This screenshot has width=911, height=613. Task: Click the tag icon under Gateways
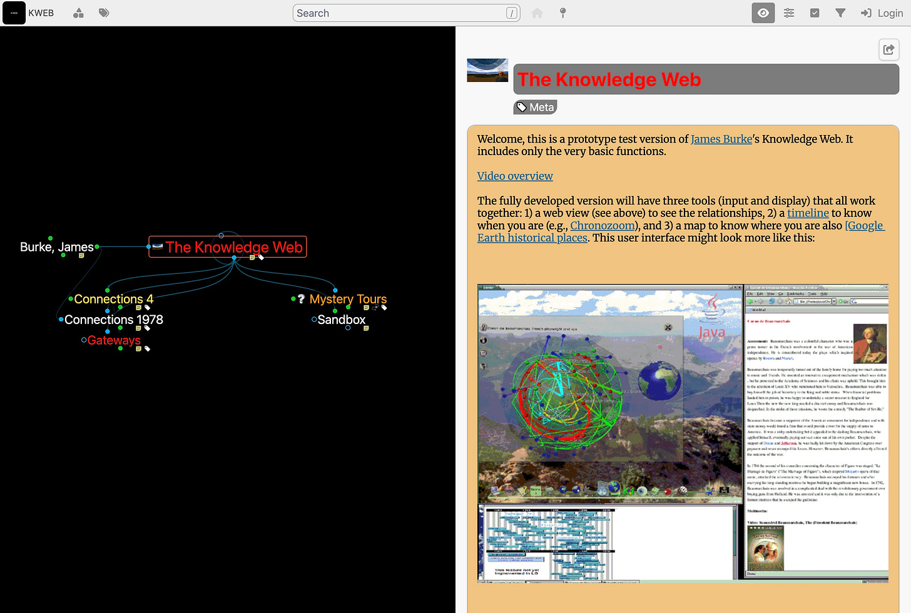[x=147, y=349]
